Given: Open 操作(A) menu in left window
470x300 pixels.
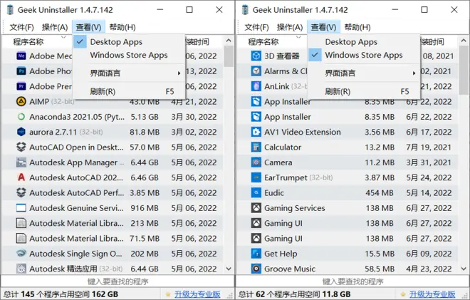Looking at the screenshot, I should coord(55,27).
